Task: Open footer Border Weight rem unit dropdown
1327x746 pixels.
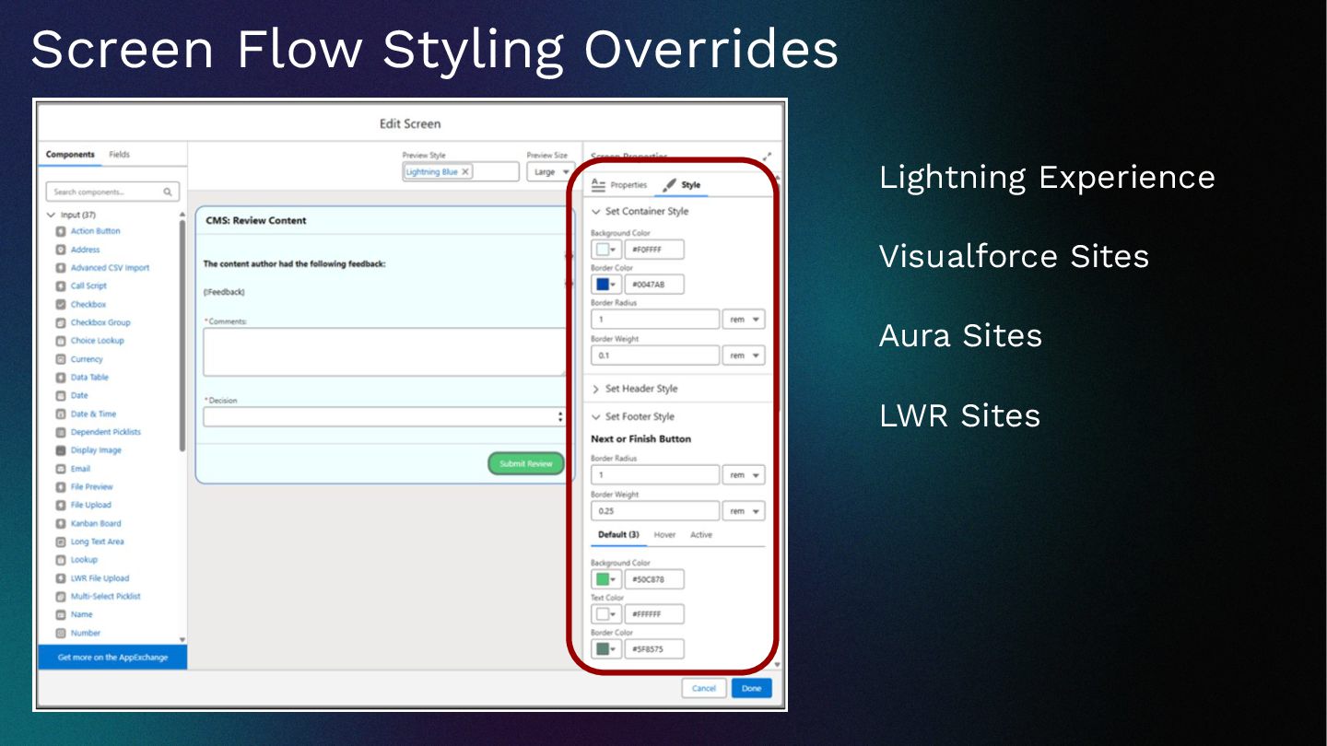Action: (744, 511)
